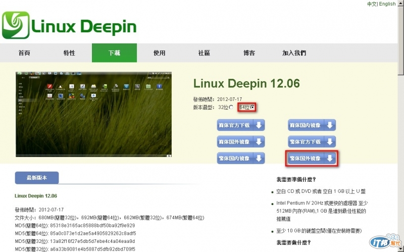Open the 特性 features tab
This screenshot has width=404, height=252.
(69, 53)
